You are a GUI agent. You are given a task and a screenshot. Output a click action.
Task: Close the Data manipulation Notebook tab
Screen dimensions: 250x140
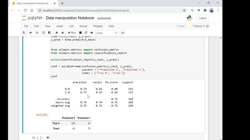click(55, 3)
